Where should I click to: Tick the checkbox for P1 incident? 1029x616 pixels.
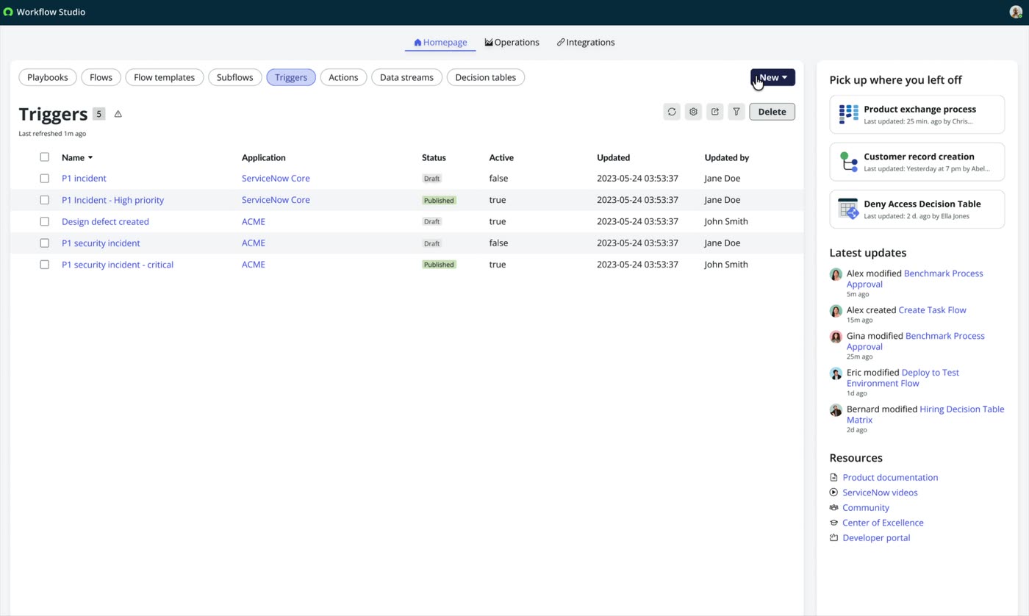[x=45, y=178]
